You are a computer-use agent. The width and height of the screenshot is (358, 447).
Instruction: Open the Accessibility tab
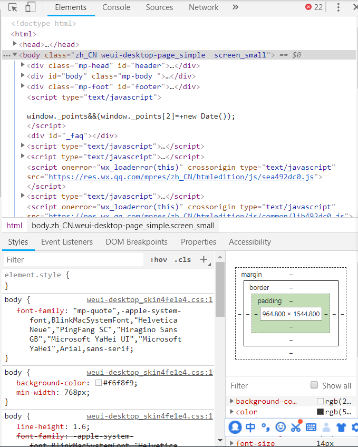click(250, 242)
